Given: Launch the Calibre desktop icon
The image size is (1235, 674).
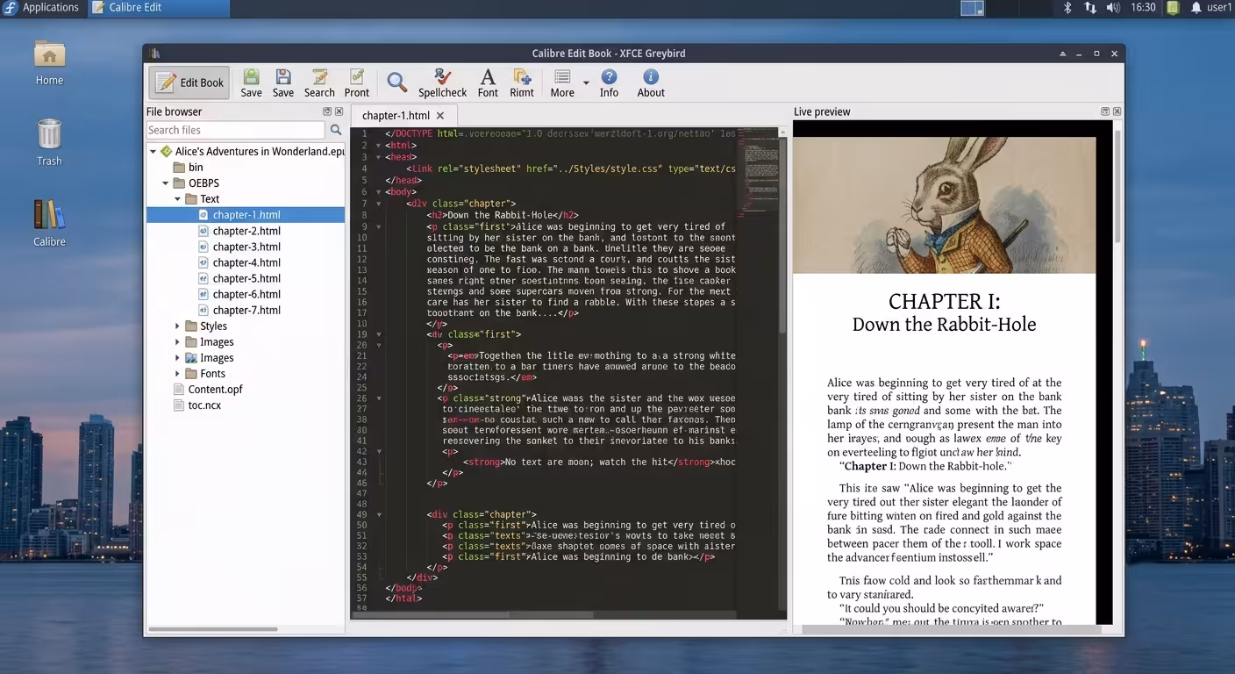Looking at the screenshot, I should [49, 224].
